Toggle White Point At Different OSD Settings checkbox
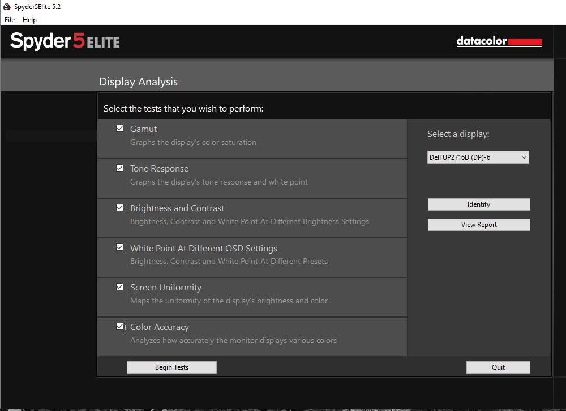Image resolution: width=566 pixels, height=411 pixels. [x=120, y=247]
